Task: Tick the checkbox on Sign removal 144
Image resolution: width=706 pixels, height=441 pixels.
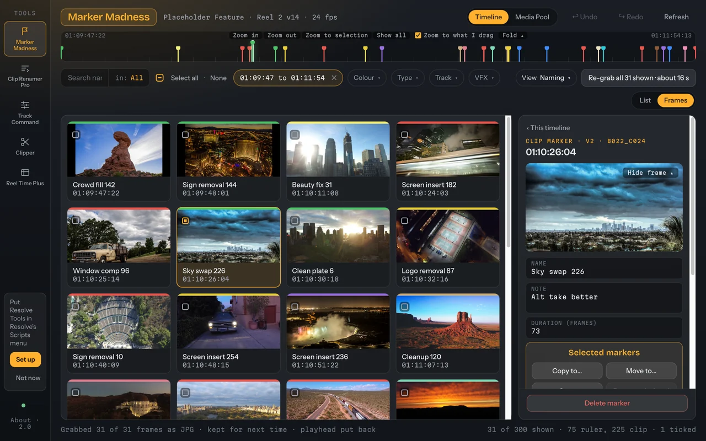Action: [185, 135]
